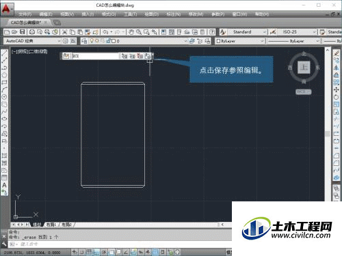The image size is (342, 256).
Task: Open the Layer Properties Manager icon
Action: [84, 41]
